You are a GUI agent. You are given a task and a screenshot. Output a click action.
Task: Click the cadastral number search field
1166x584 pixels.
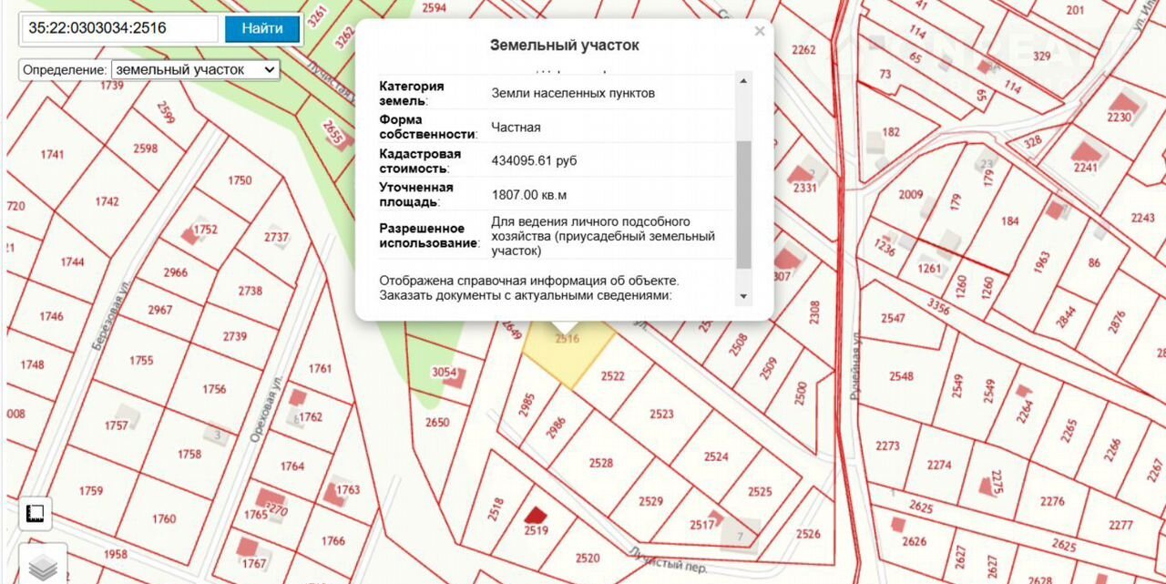click(119, 28)
